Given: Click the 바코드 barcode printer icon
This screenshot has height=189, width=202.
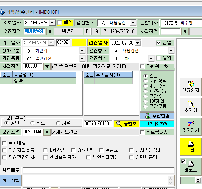Looking at the screenshot, I should pyautogui.click(x=191, y=163).
